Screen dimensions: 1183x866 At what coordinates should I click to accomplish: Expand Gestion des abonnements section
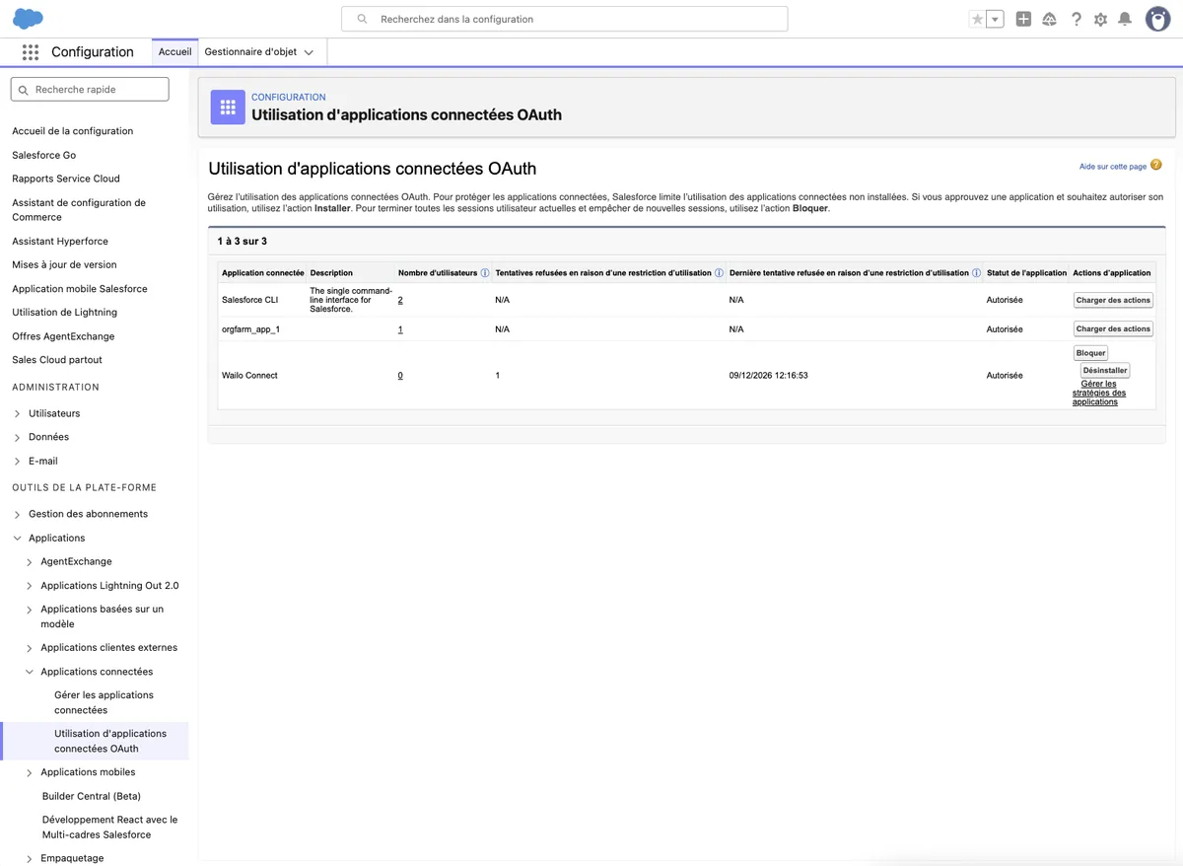click(x=17, y=515)
